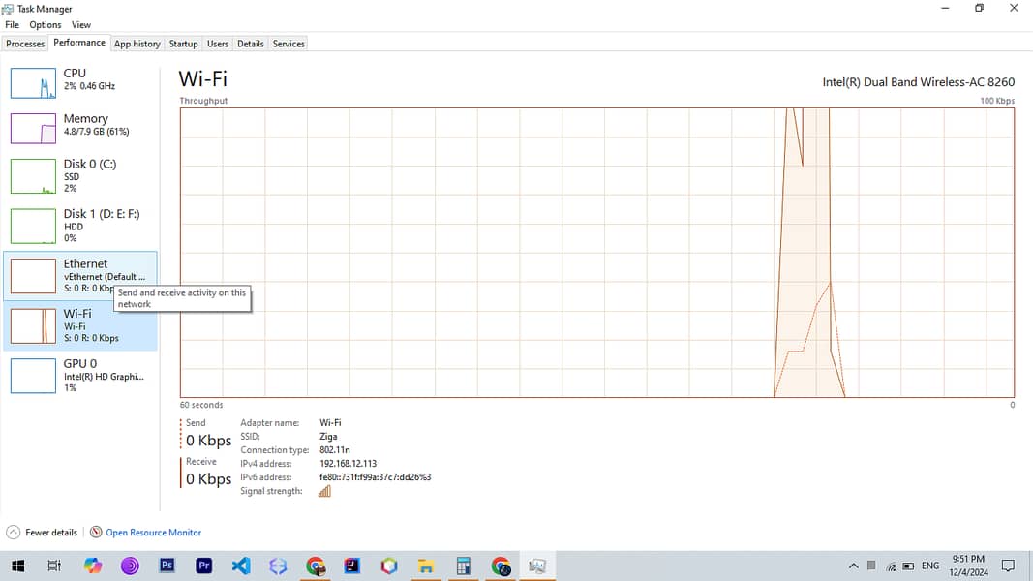
Task: Select the CPU performance graph thumbnail
Action: [x=33, y=83]
